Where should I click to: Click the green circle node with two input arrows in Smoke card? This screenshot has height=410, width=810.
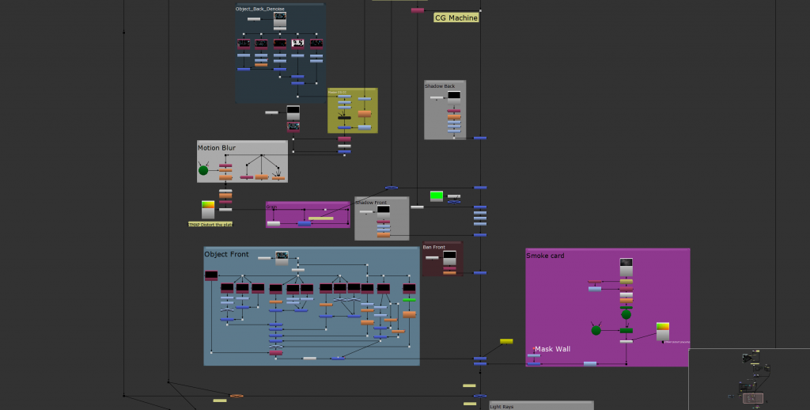596,330
